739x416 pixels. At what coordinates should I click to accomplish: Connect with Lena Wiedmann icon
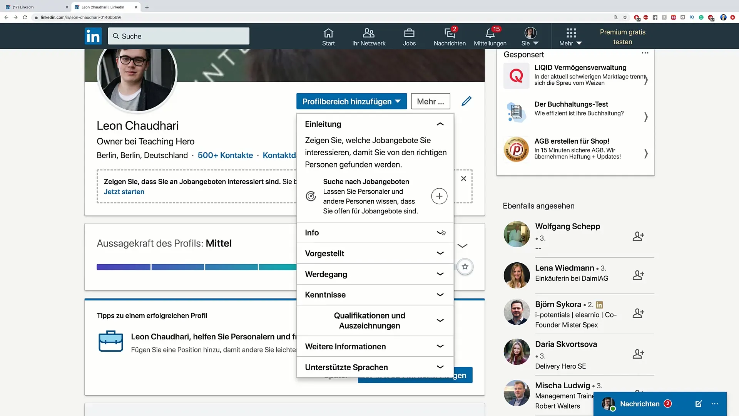click(x=638, y=275)
